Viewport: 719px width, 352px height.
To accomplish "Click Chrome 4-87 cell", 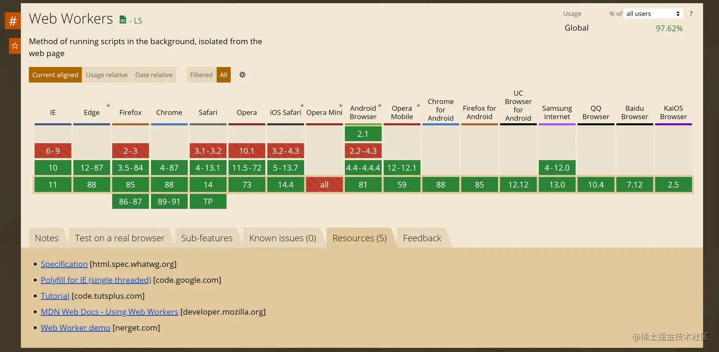I will tap(169, 167).
